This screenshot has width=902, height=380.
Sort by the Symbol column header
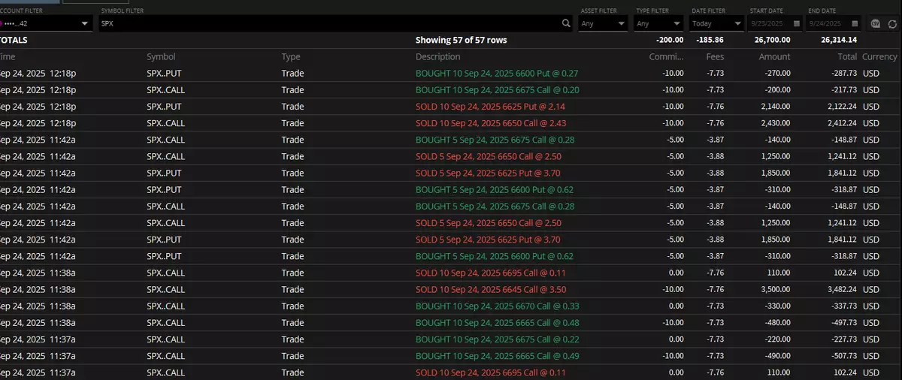161,56
